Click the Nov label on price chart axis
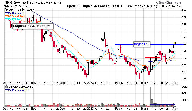 33,83
